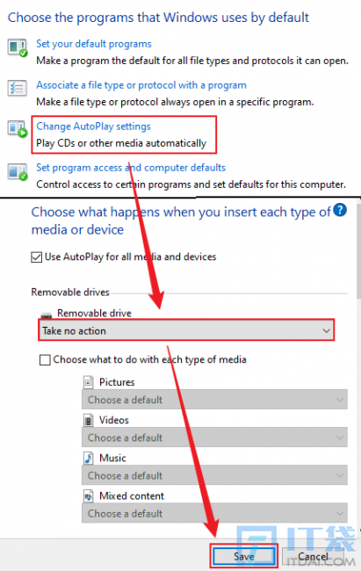
Task: Open the Removable drive Take no action dropdown
Action: (186, 330)
